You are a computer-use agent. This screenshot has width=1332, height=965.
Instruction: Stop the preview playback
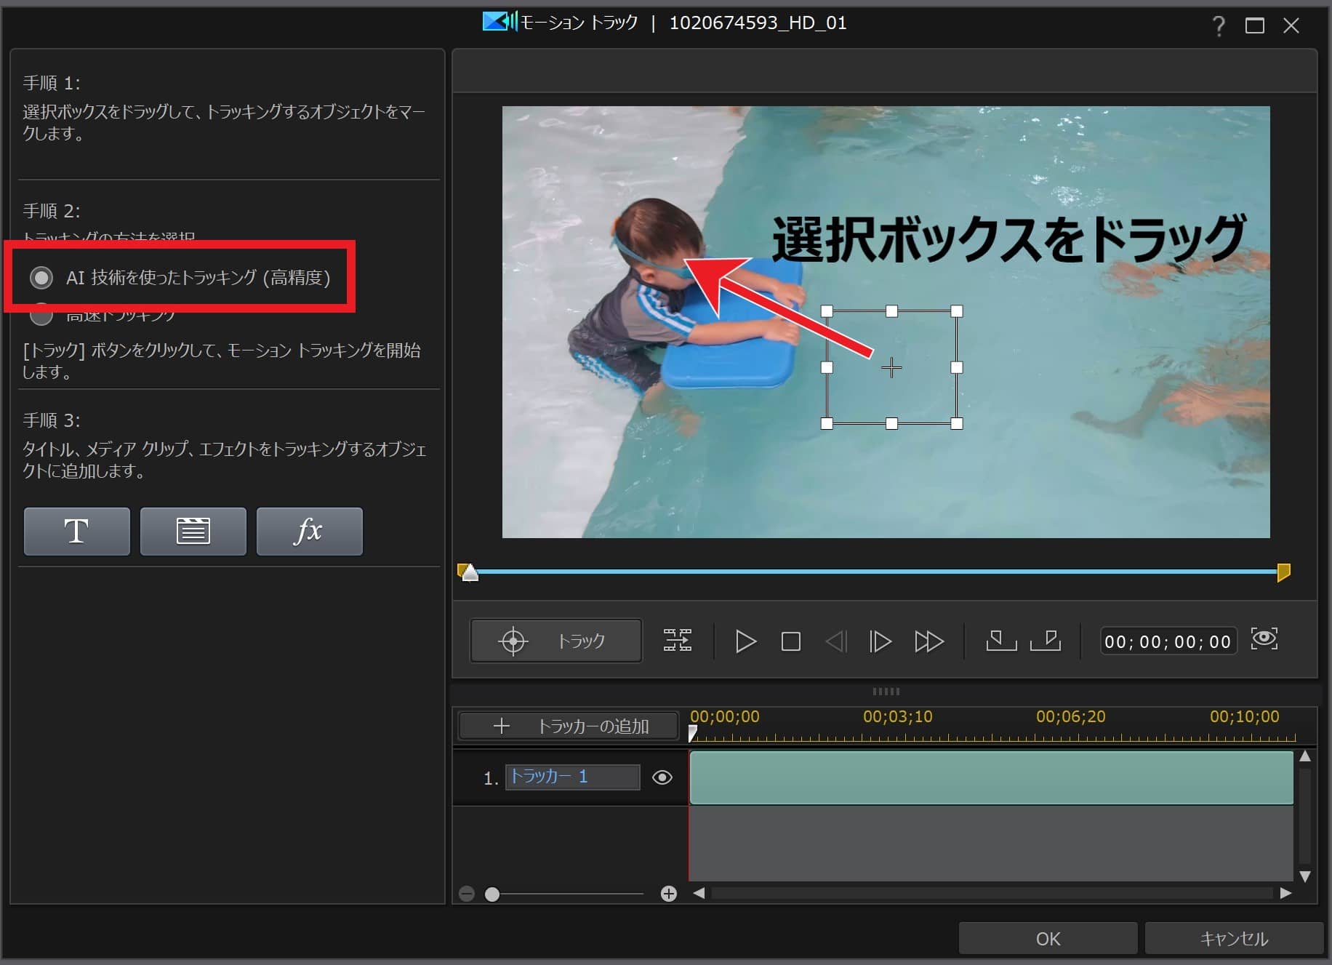coord(791,641)
